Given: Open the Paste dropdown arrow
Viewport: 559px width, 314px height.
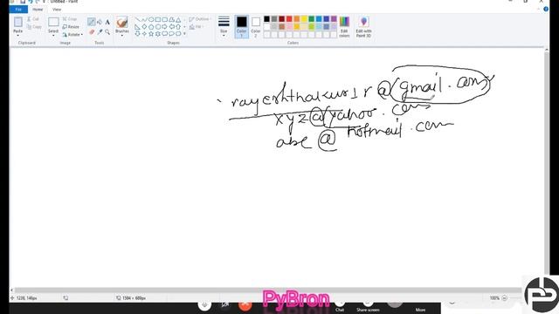Looking at the screenshot, I should click(17, 36).
